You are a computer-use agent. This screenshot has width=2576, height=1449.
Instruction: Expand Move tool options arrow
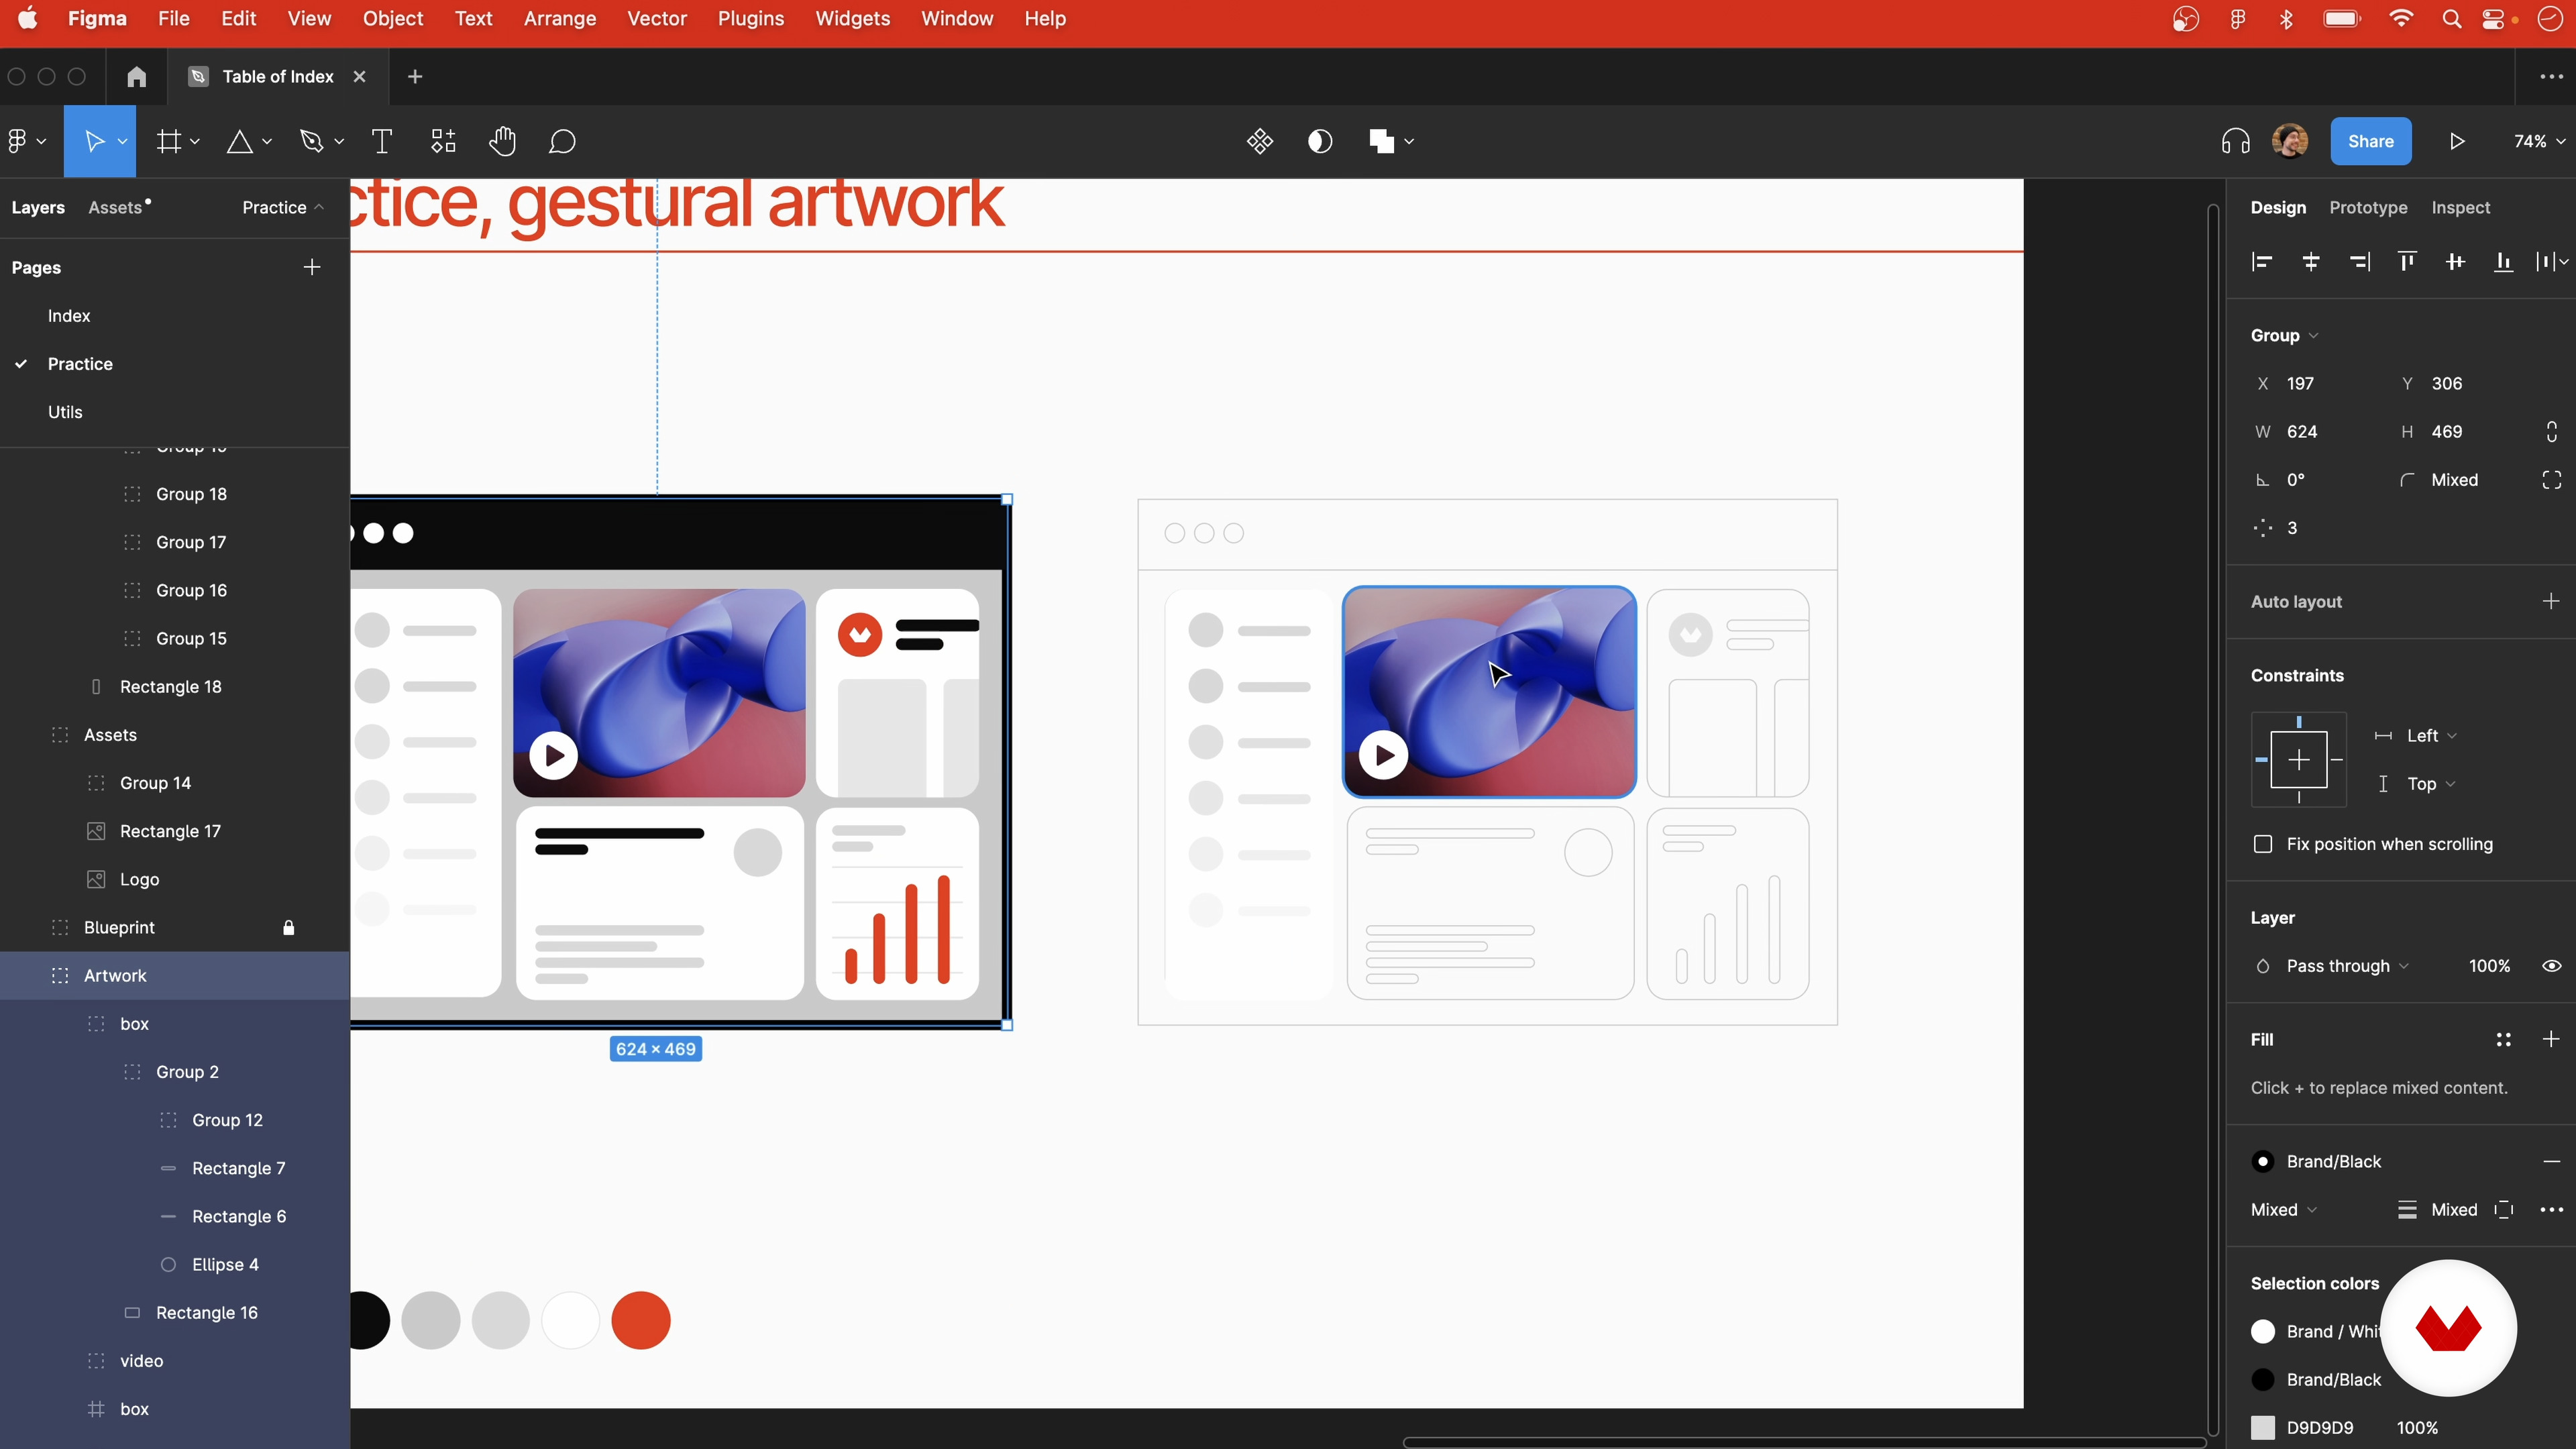122,141
